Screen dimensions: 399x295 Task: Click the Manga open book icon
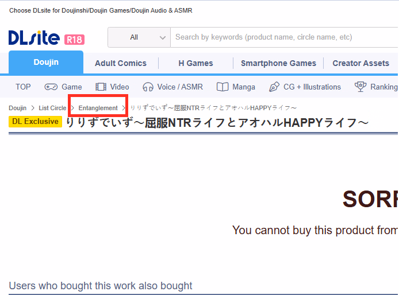pyautogui.click(x=222, y=87)
